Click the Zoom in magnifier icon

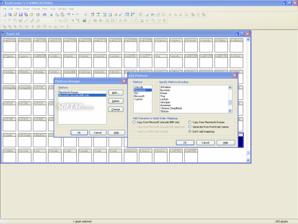(x=32, y=21)
